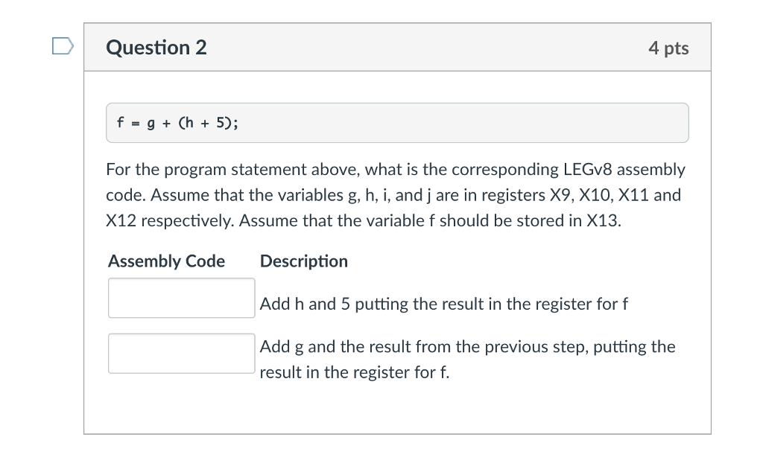
Task: Click the Question 2 heading
Action: [x=156, y=47]
